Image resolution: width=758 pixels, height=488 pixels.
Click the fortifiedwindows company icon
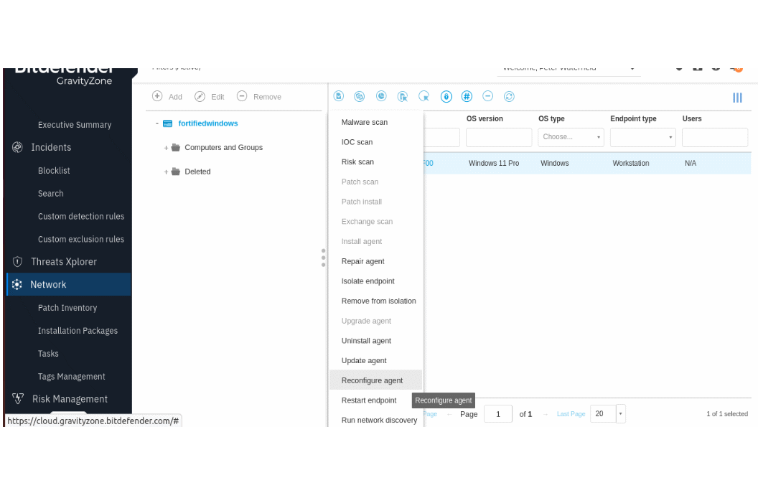(x=168, y=123)
